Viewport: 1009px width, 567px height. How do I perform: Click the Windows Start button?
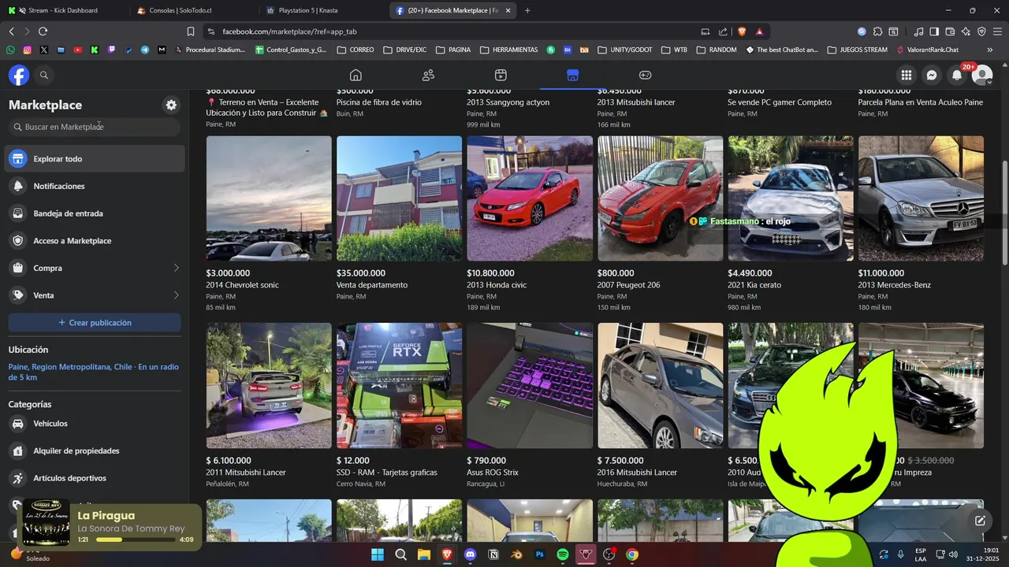coord(378,554)
